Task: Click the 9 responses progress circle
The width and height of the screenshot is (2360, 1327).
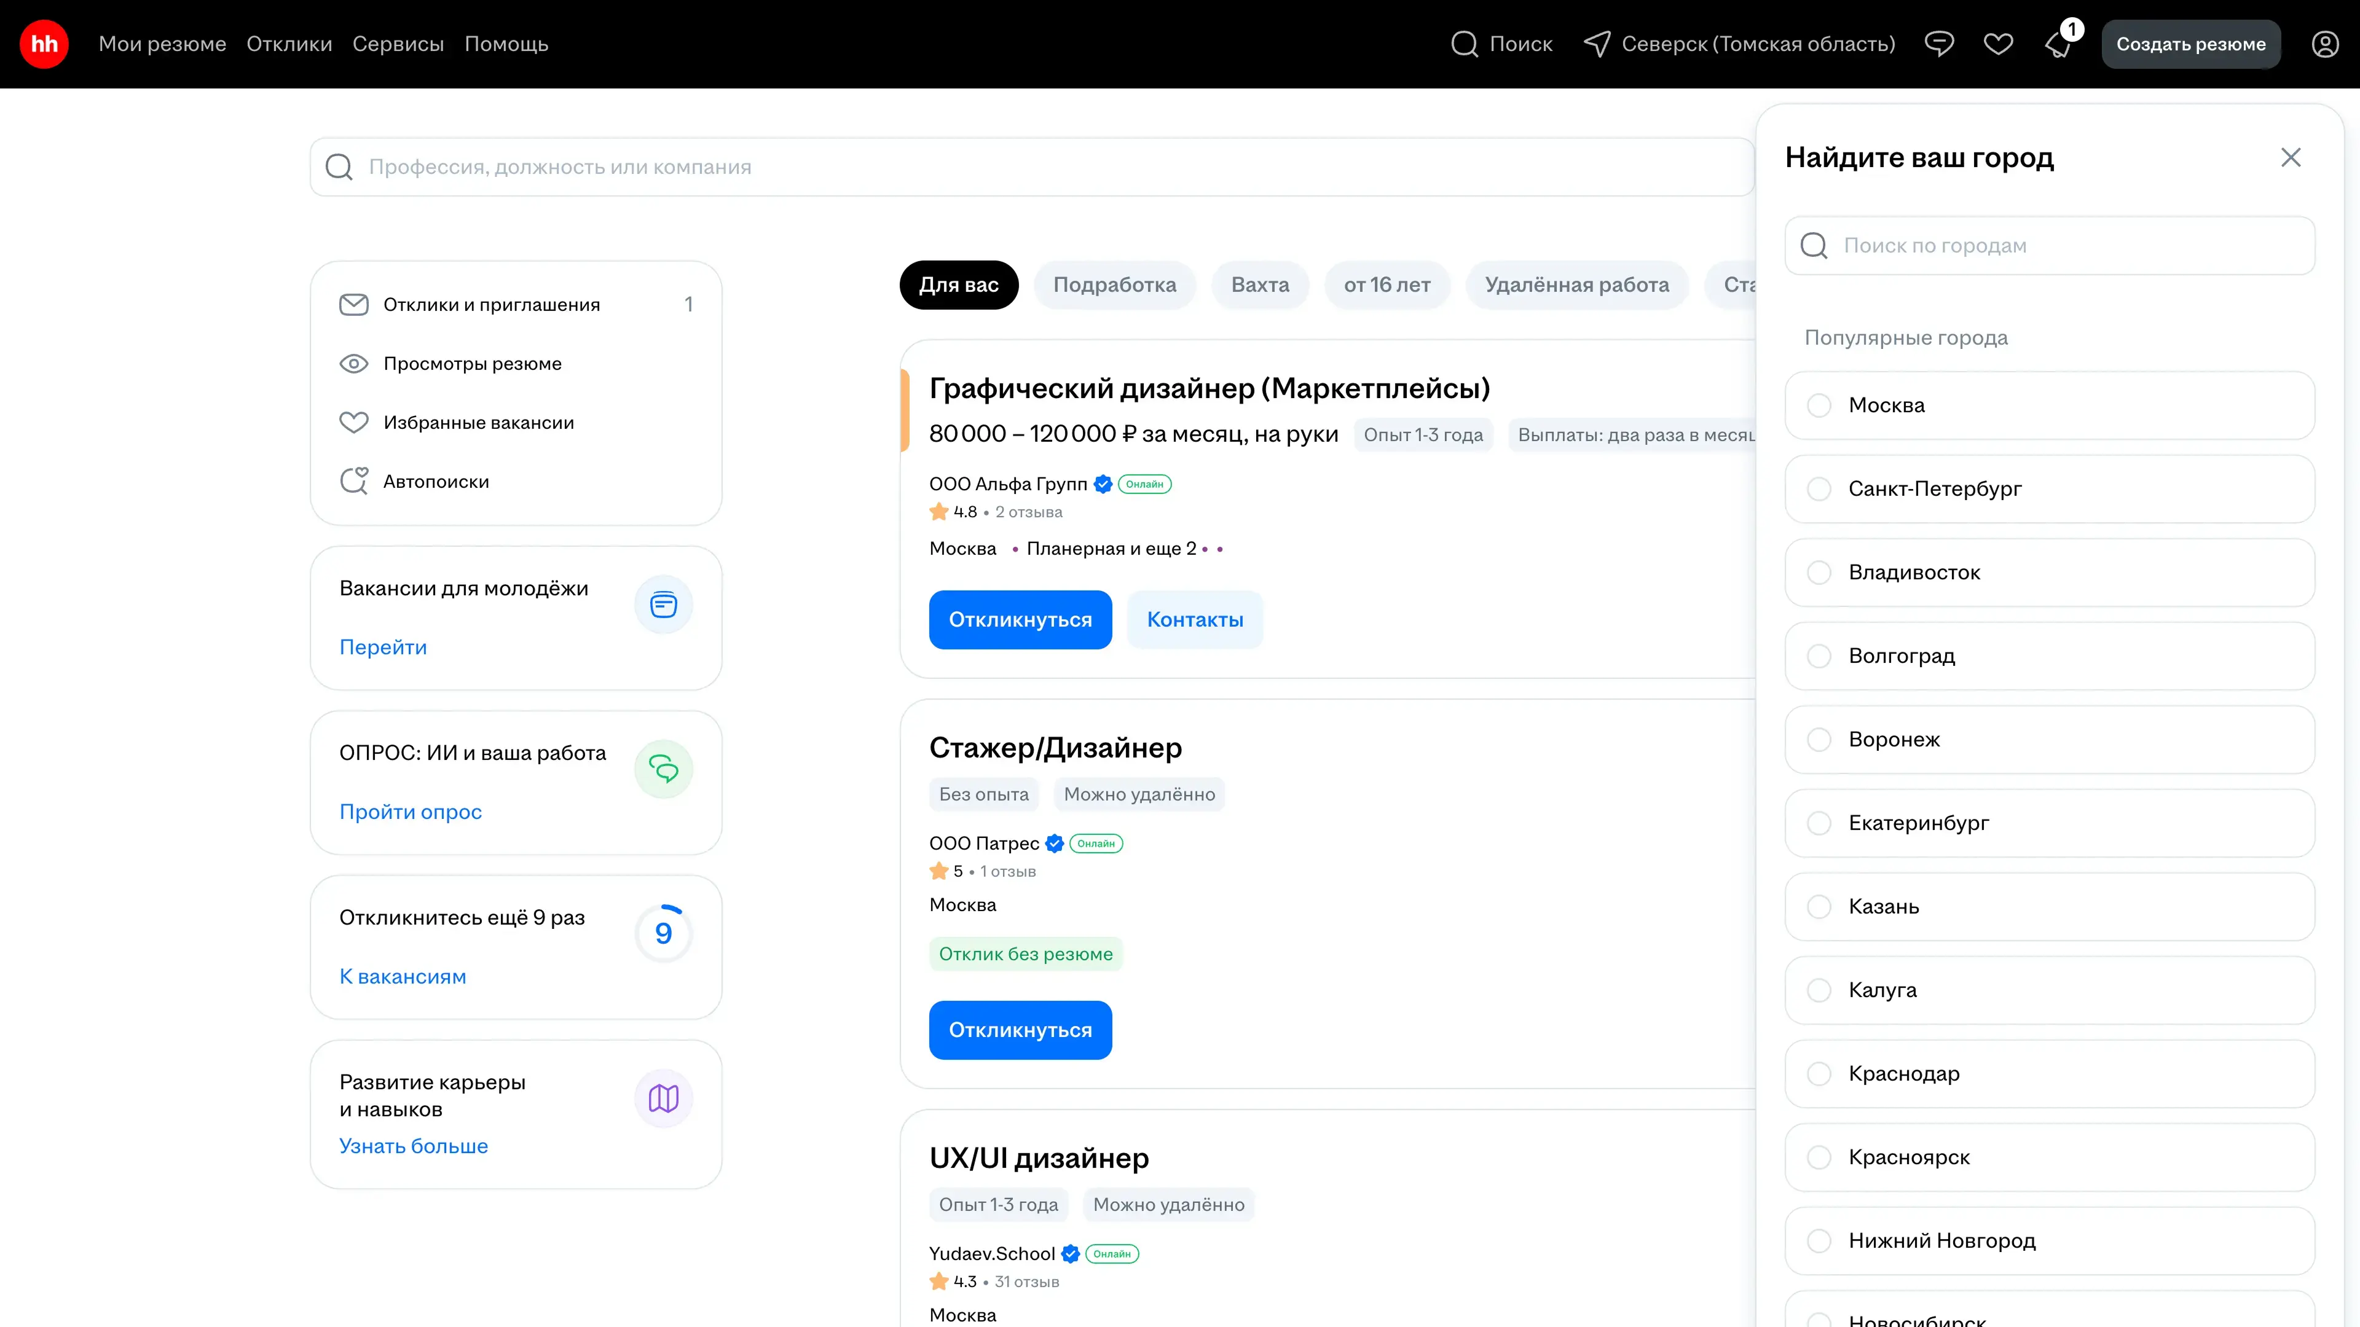Action: [x=663, y=933]
